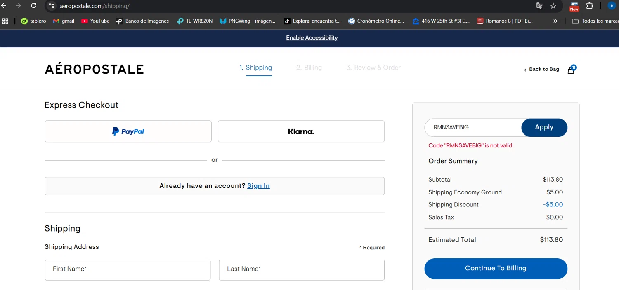
Task: Open the PNGWing bookmark
Action: tap(247, 21)
